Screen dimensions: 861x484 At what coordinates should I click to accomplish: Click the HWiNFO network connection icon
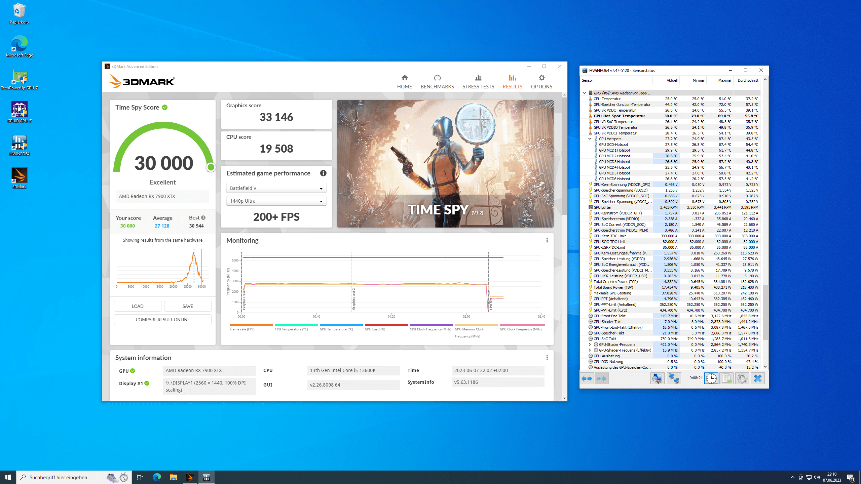[x=674, y=378]
